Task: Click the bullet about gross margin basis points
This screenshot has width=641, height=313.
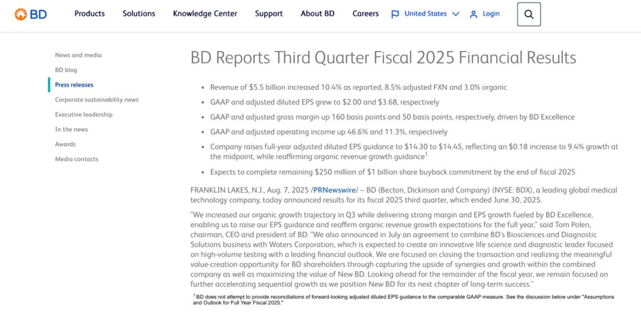Action: click(x=392, y=117)
